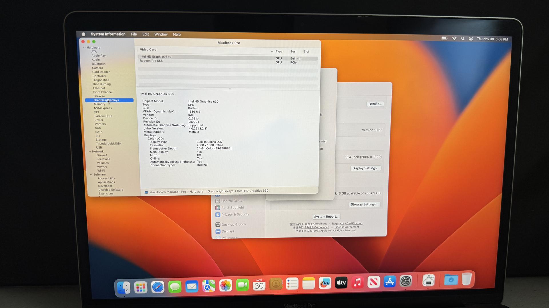Click Type column header

[x=279, y=52]
